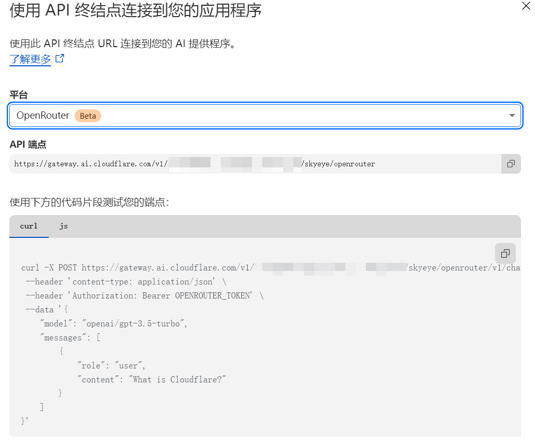Click the external link icon beside 了解更多
This screenshot has width=535, height=441.
(60, 59)
